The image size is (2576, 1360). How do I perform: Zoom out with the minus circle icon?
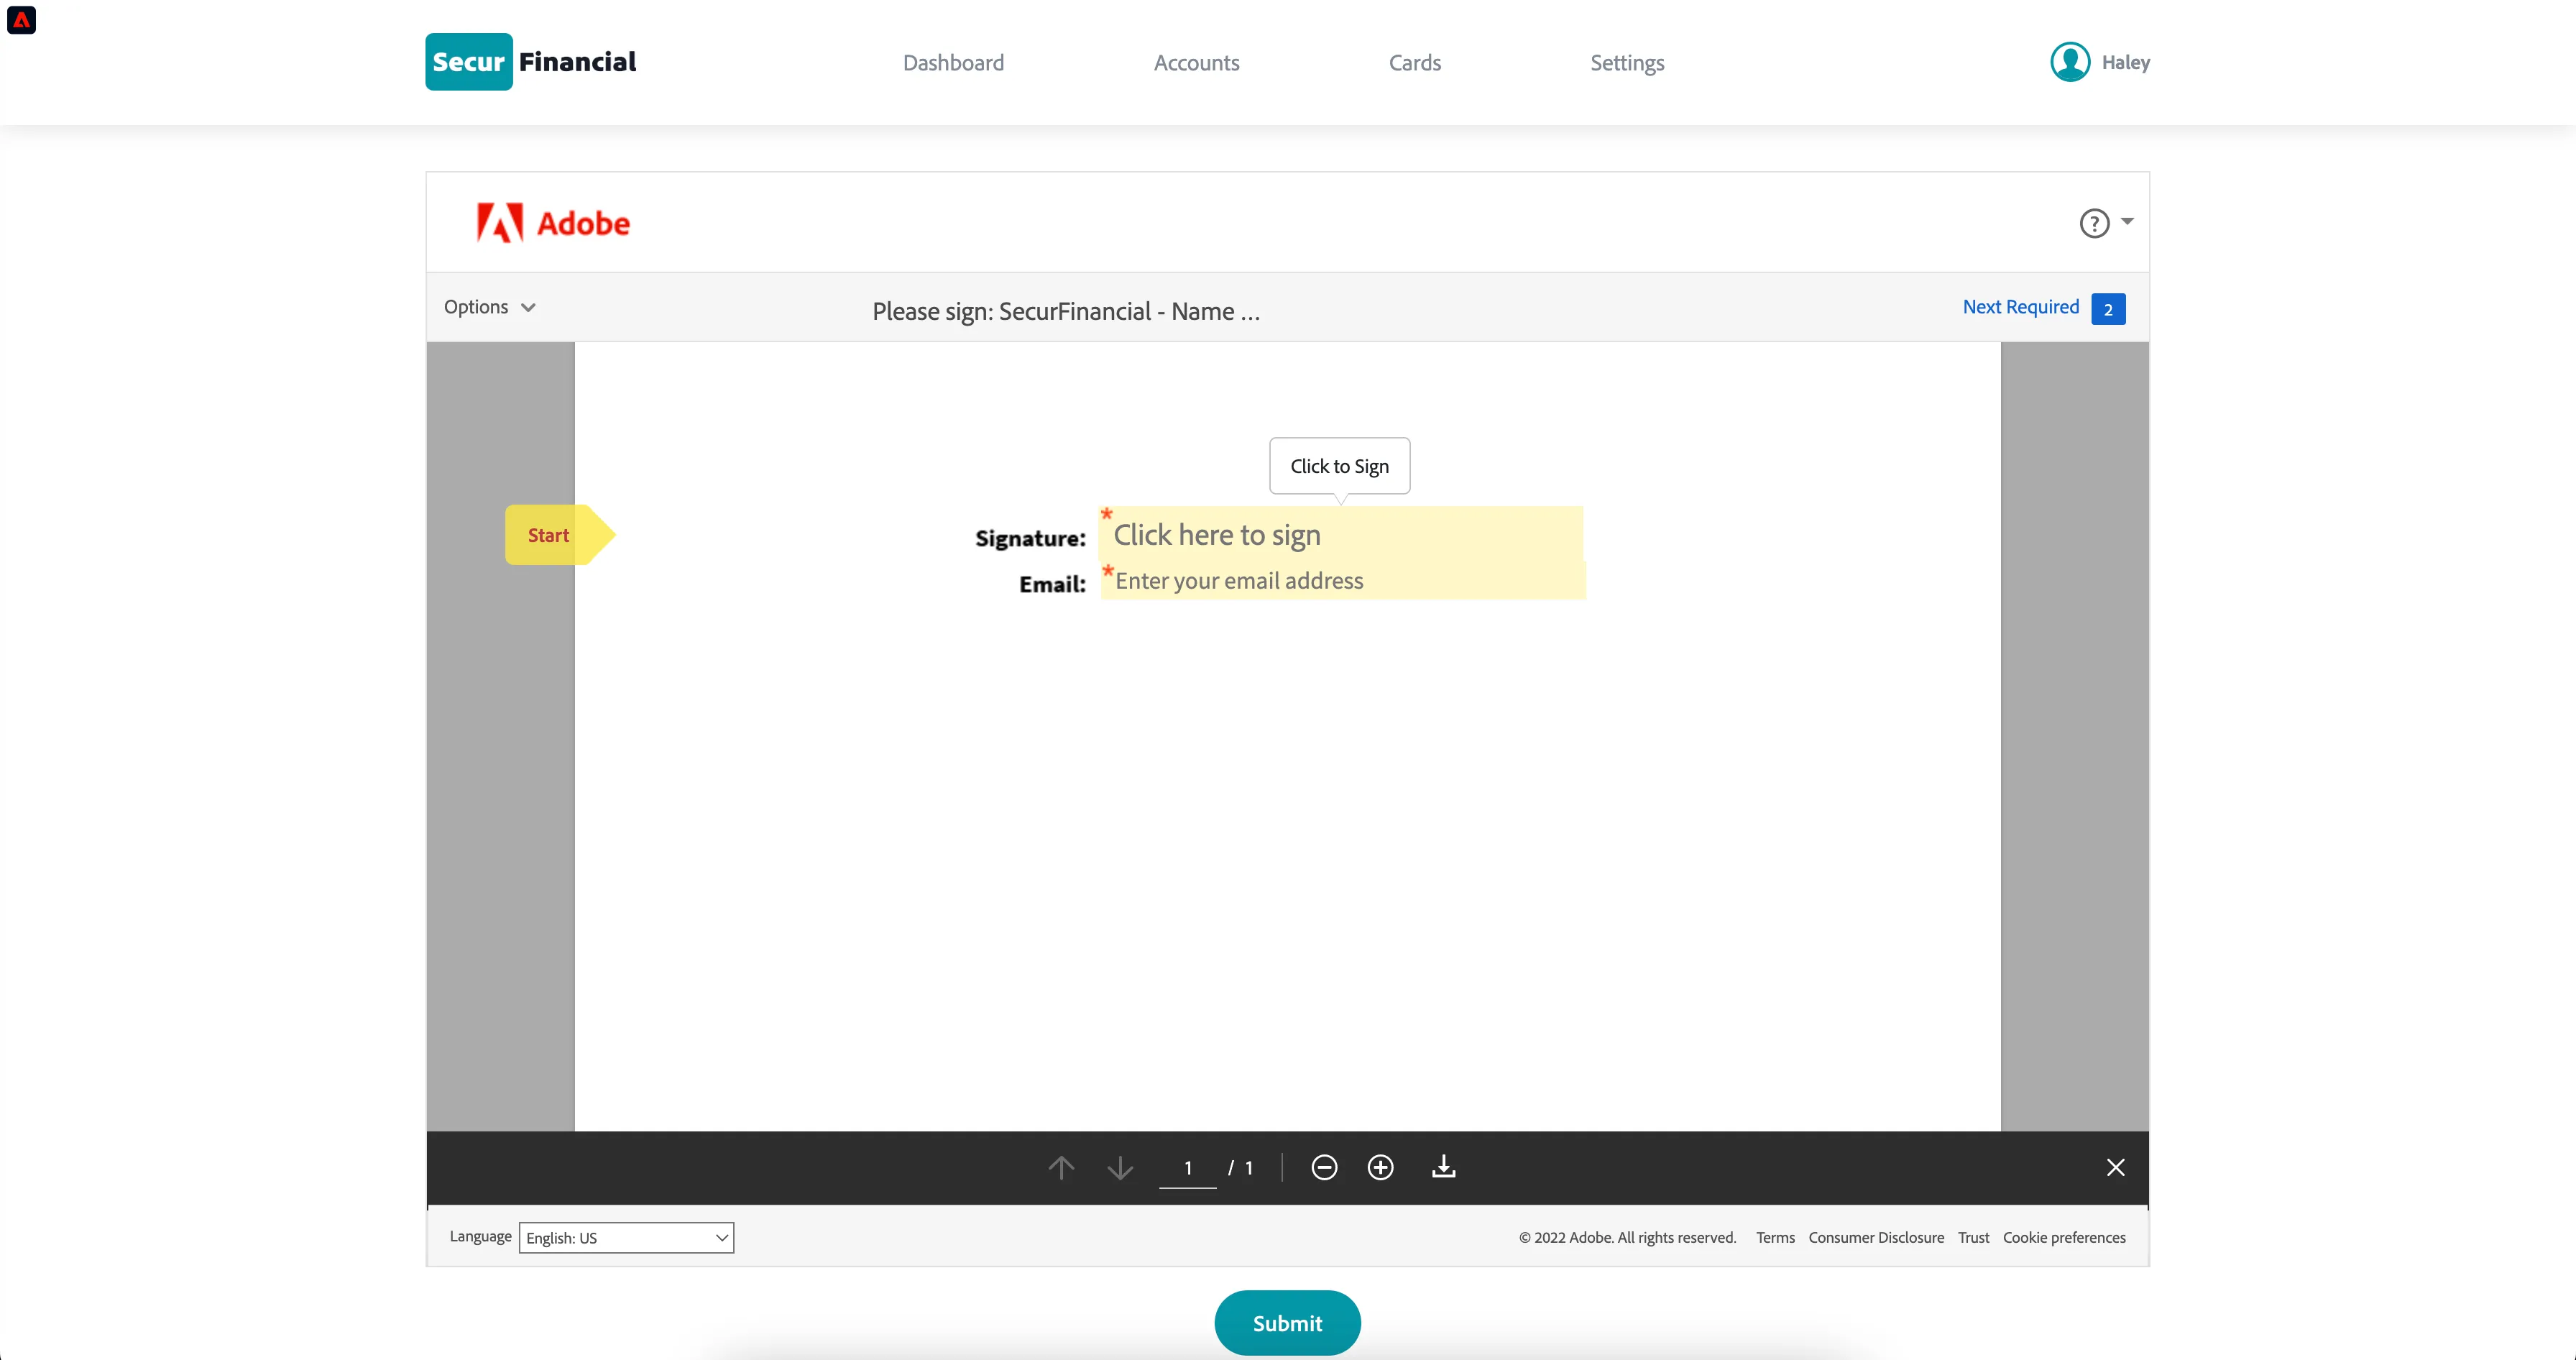tap(1324, 1167)
